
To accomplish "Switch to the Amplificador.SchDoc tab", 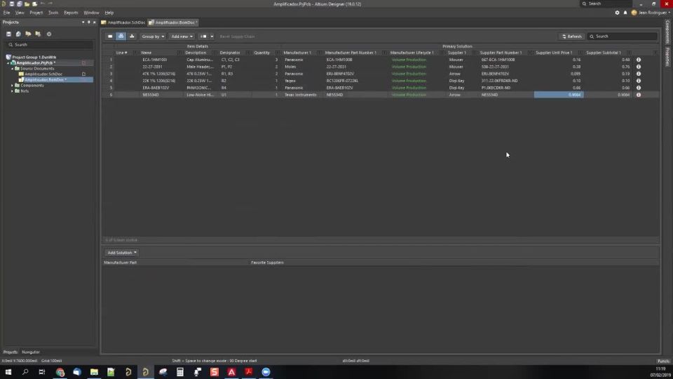I will click(x=123, y=22).
